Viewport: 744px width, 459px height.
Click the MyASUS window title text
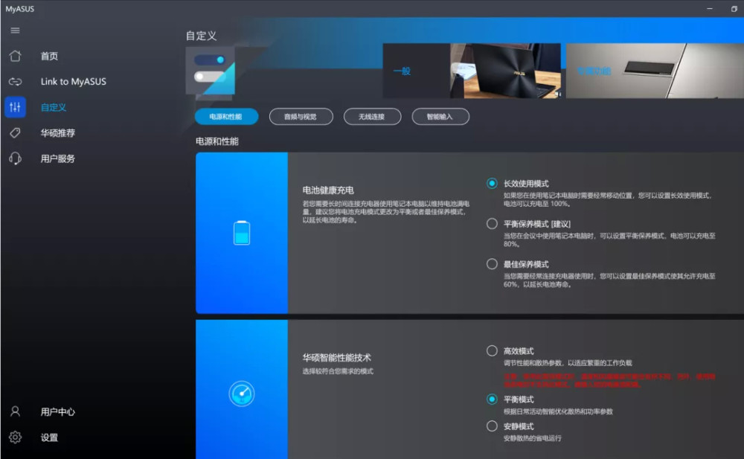20,9
